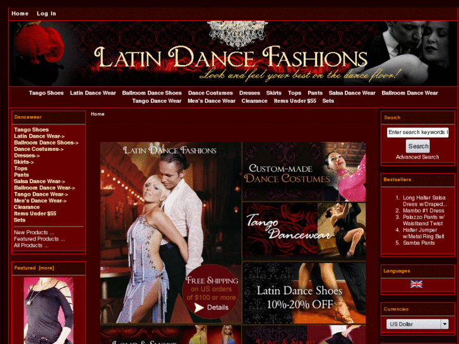Screen dimensions: 459x344
Task: Open Featured Products ... link
Action: 39,239
